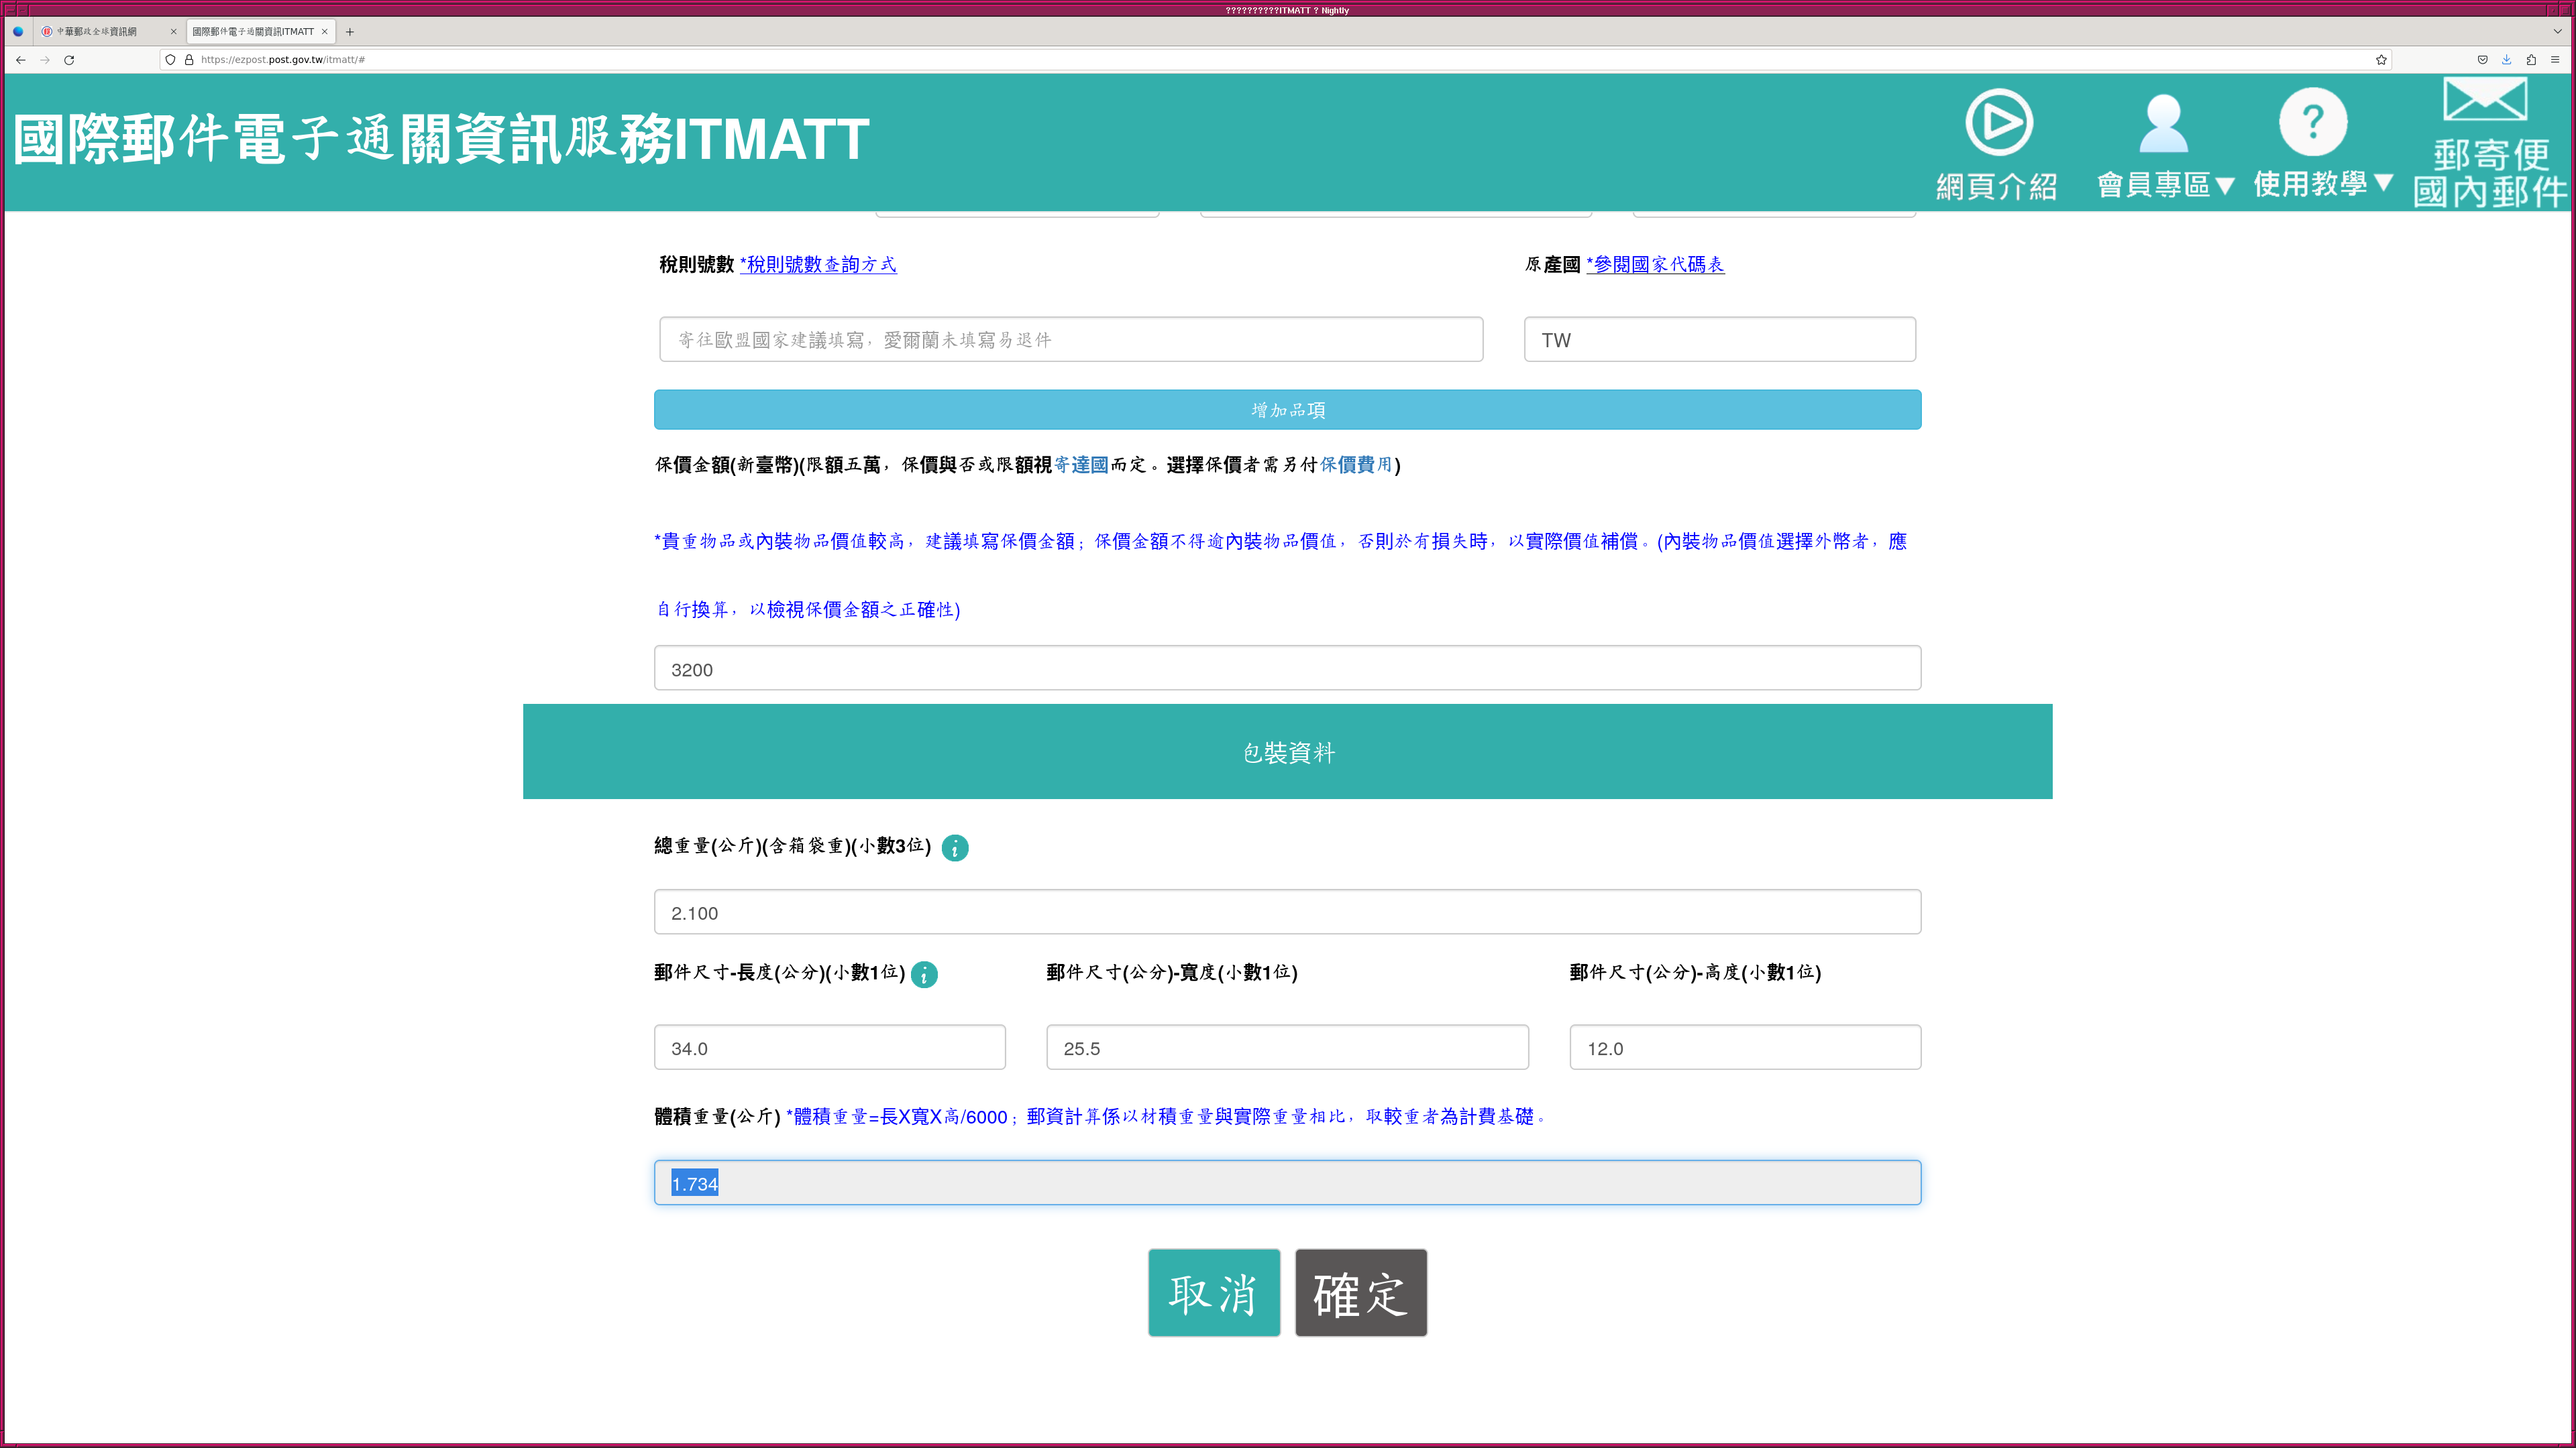The width and height of the screenshot is (2576, 1448).
Task: Click info icon beside 郵件尺寸-長度 label
Action: tap(924, 974)
